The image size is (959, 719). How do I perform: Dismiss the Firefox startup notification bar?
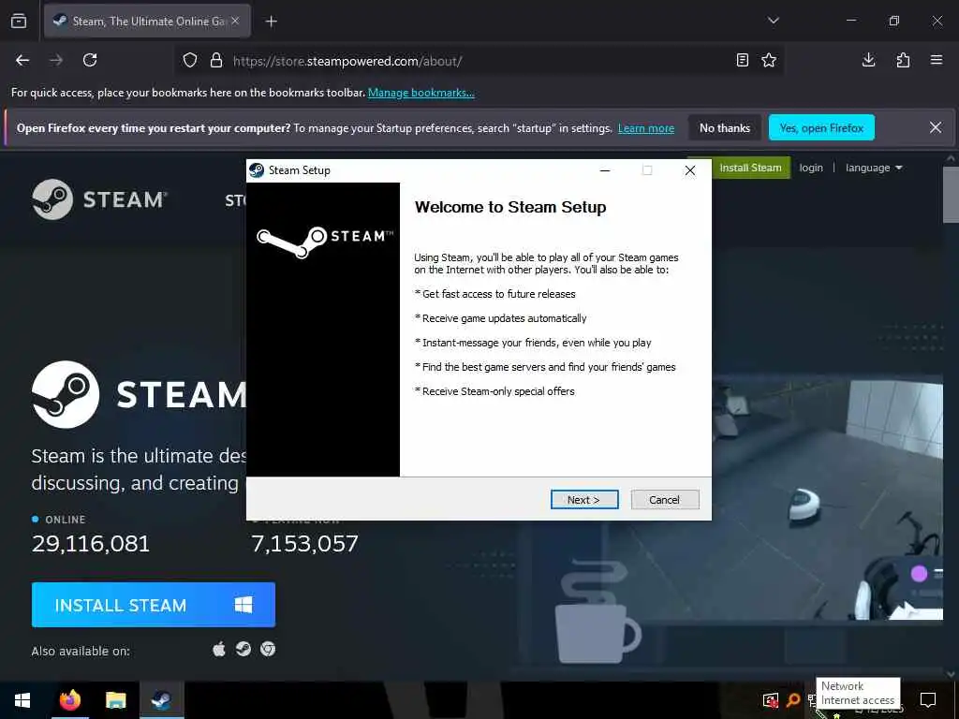coord(936,127)
